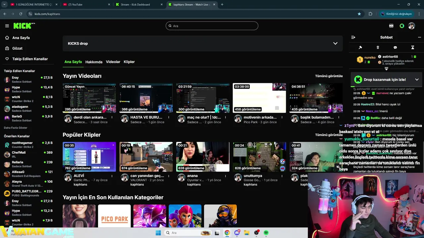424x238 pixels.
Task: Select the ban hammer moderation icon
Action: coord(360,48)
